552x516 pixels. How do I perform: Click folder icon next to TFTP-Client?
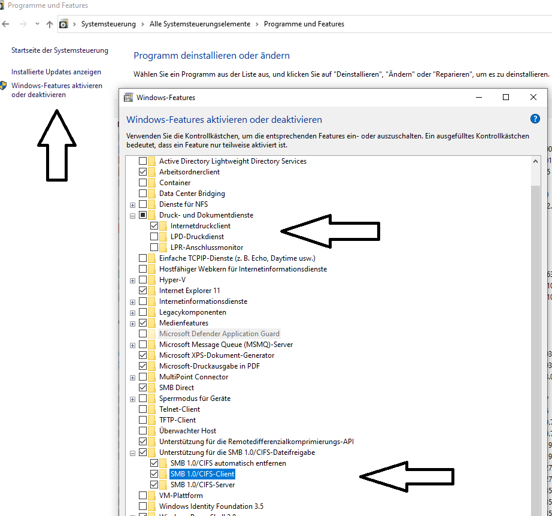(151, 420)
